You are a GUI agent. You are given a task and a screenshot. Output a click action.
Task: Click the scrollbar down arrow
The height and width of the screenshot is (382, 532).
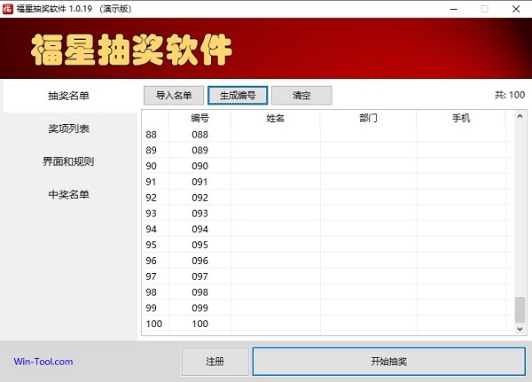tap(520, 329)
